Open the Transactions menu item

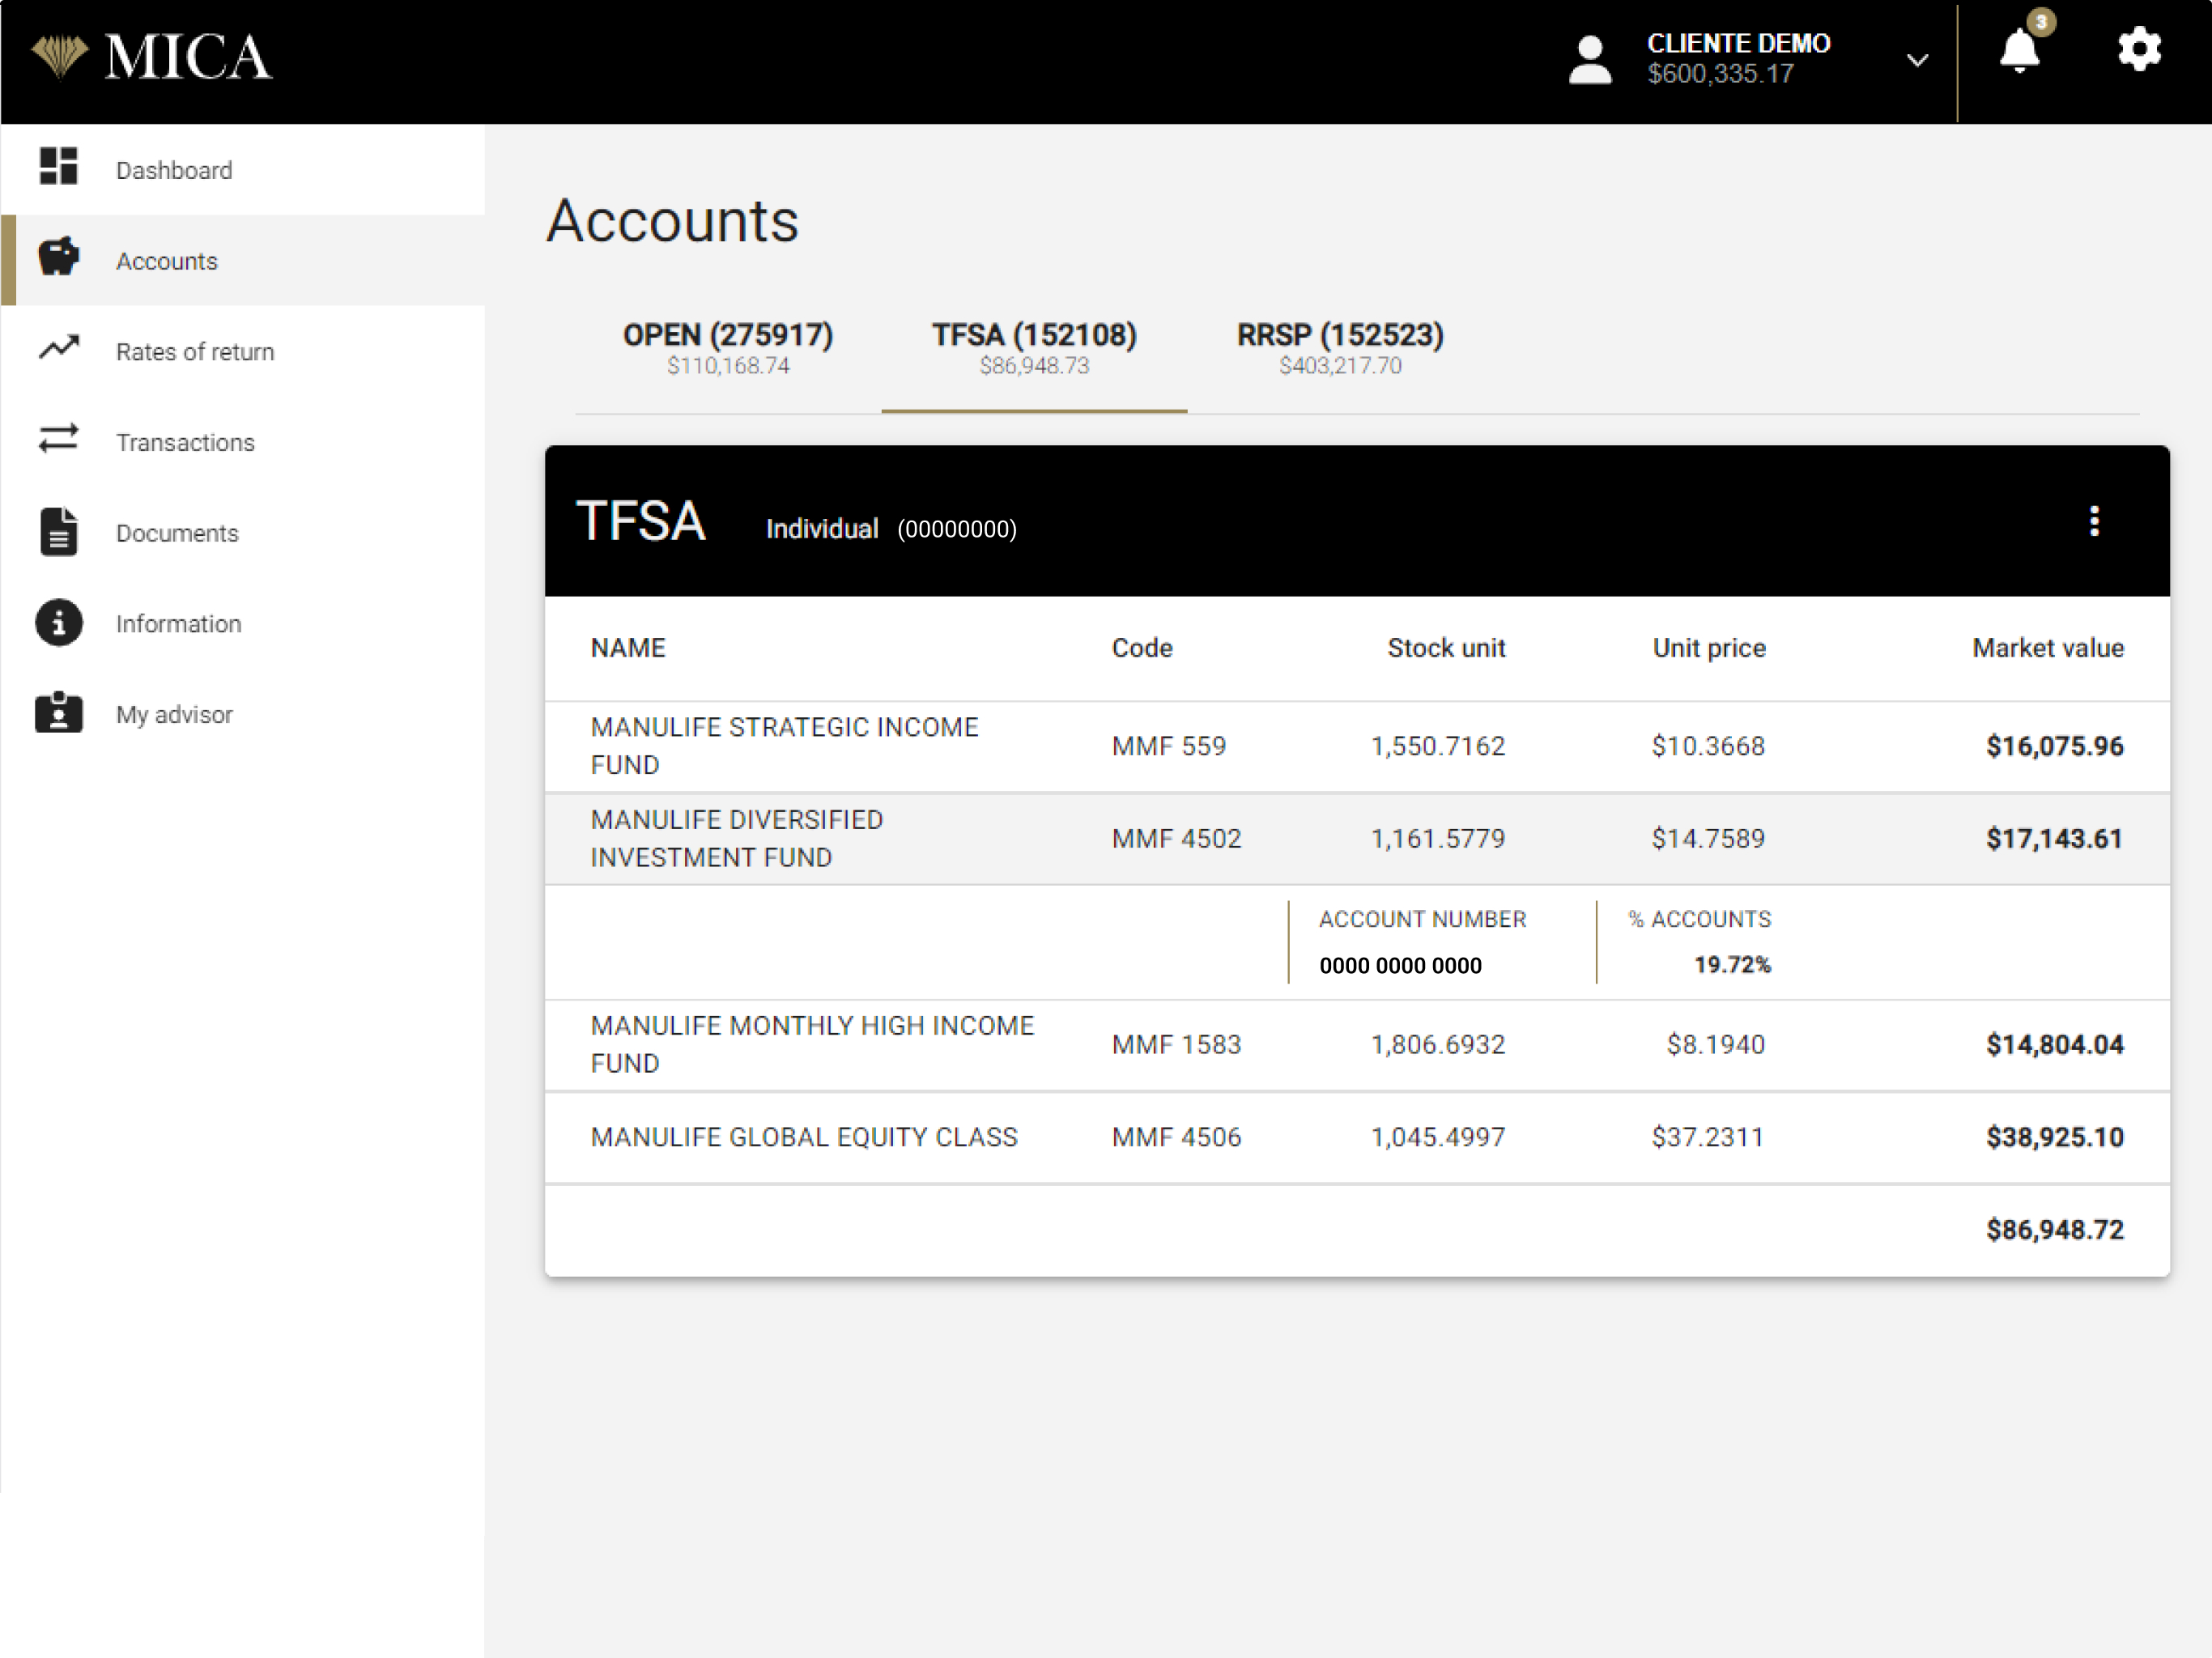pos(243,442)
